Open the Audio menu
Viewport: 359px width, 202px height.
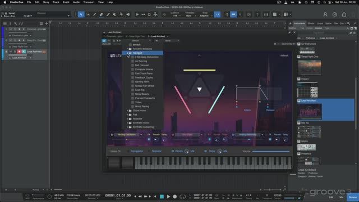tap(76, 2)
